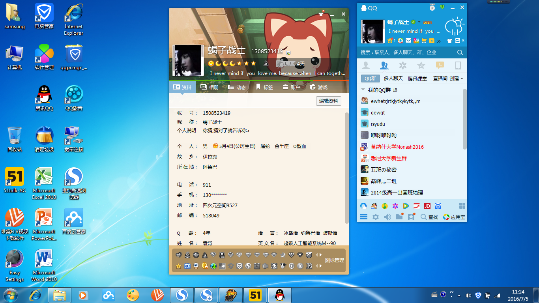Open the file assistant folder icon

tap(400, 217)
